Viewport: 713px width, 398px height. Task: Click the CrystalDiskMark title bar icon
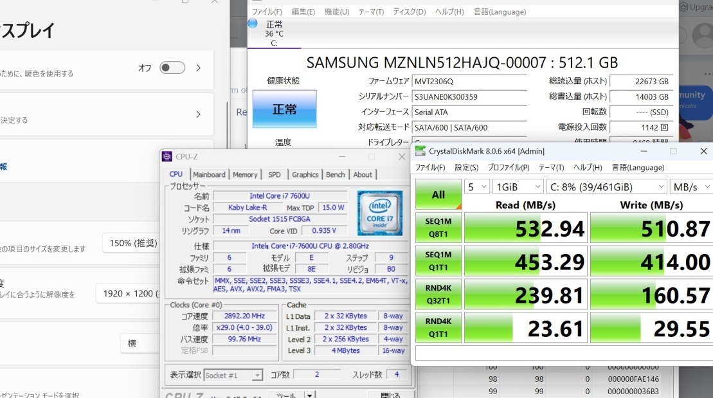(420, 151)
